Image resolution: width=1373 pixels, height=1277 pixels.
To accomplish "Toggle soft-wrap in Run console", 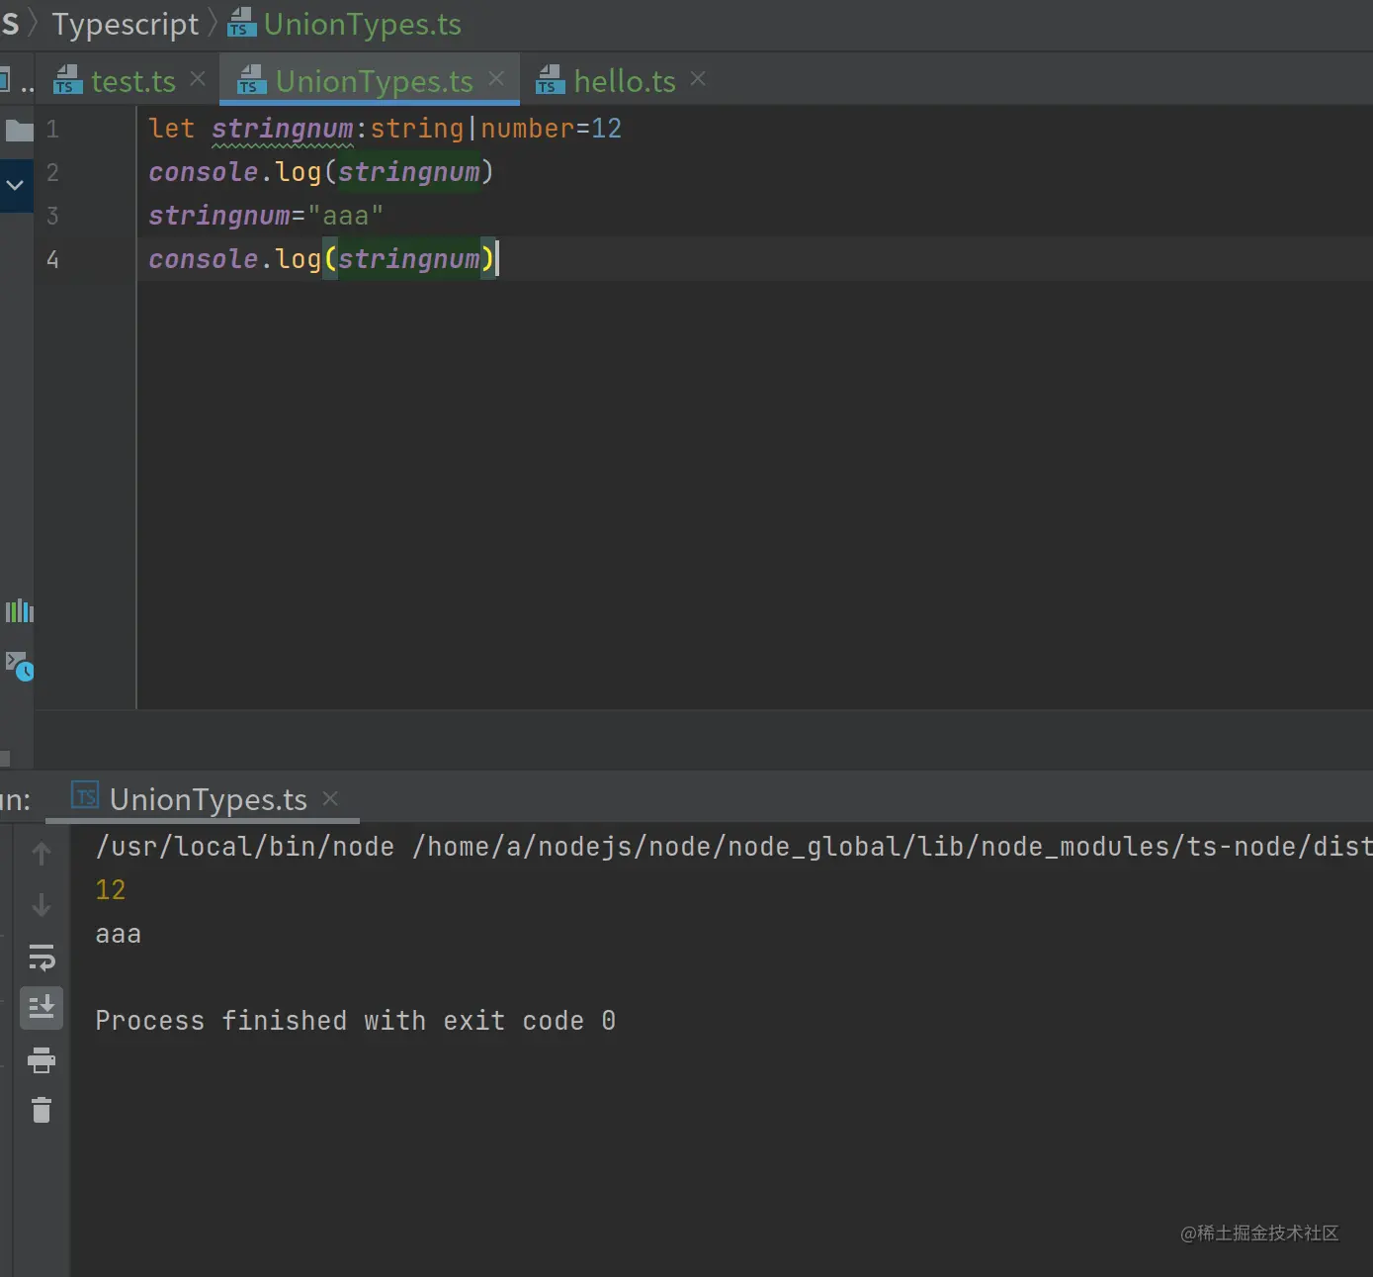I will (x=42, y=958).
